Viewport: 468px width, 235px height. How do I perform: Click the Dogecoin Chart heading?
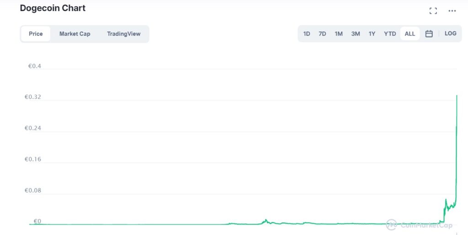tap(53, 8)
